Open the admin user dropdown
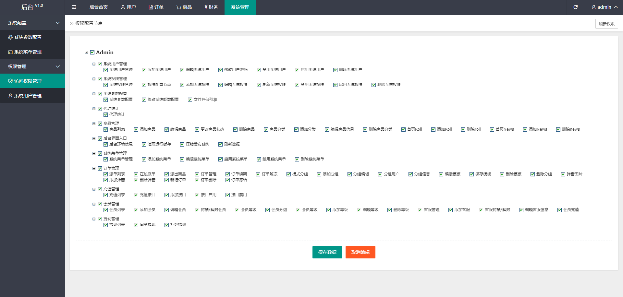623x297 pixels. click(x=604, y=7)
